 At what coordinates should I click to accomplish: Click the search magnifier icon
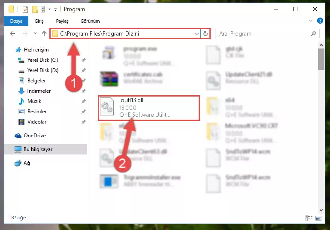click(x=313, y=33)
